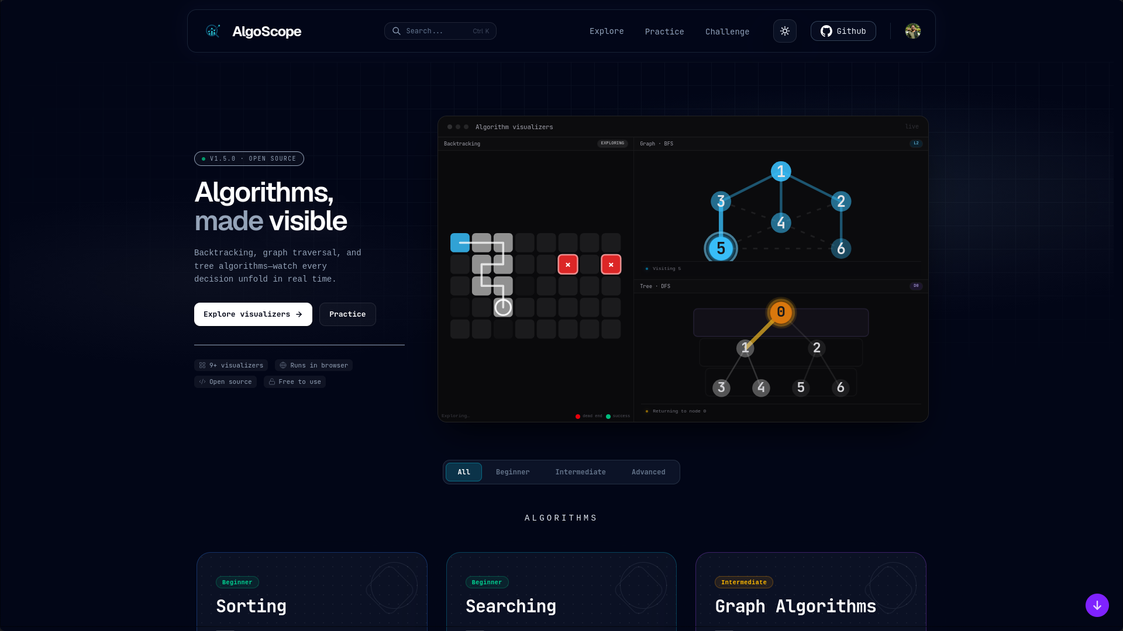Click Explore visualizers button
Viewport: 1123px width, 631px height.
tap(253, 314)
